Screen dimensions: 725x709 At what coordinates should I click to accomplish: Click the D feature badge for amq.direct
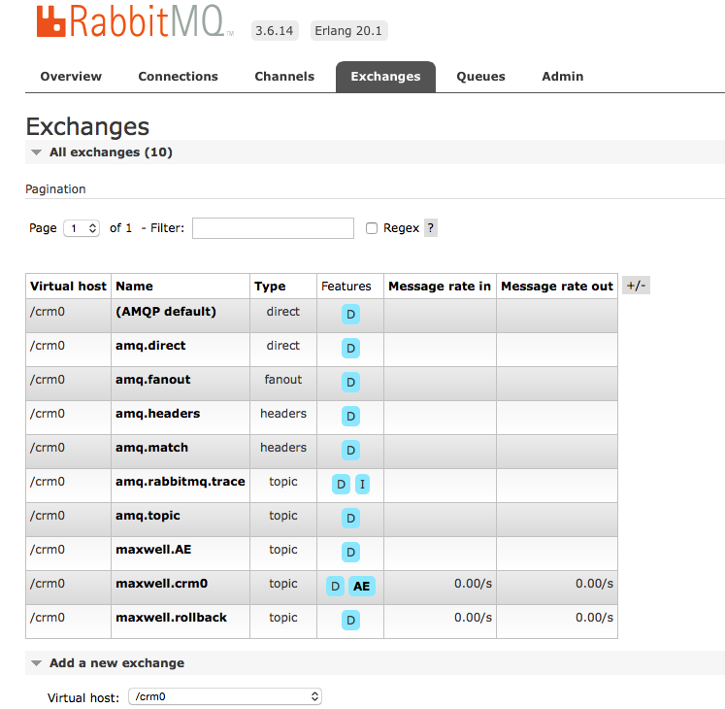point(350,348)
